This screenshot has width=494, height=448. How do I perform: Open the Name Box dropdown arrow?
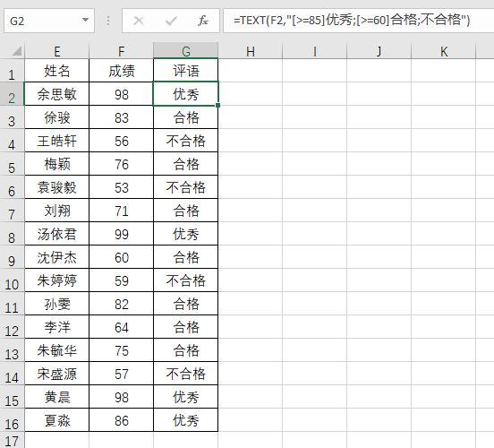[85, 20]
